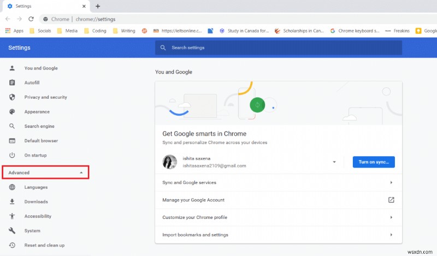The height and width of the screenshot is (256, 437).
Task: Select Reset and clean up icon
Action: [x=12, y=245]
